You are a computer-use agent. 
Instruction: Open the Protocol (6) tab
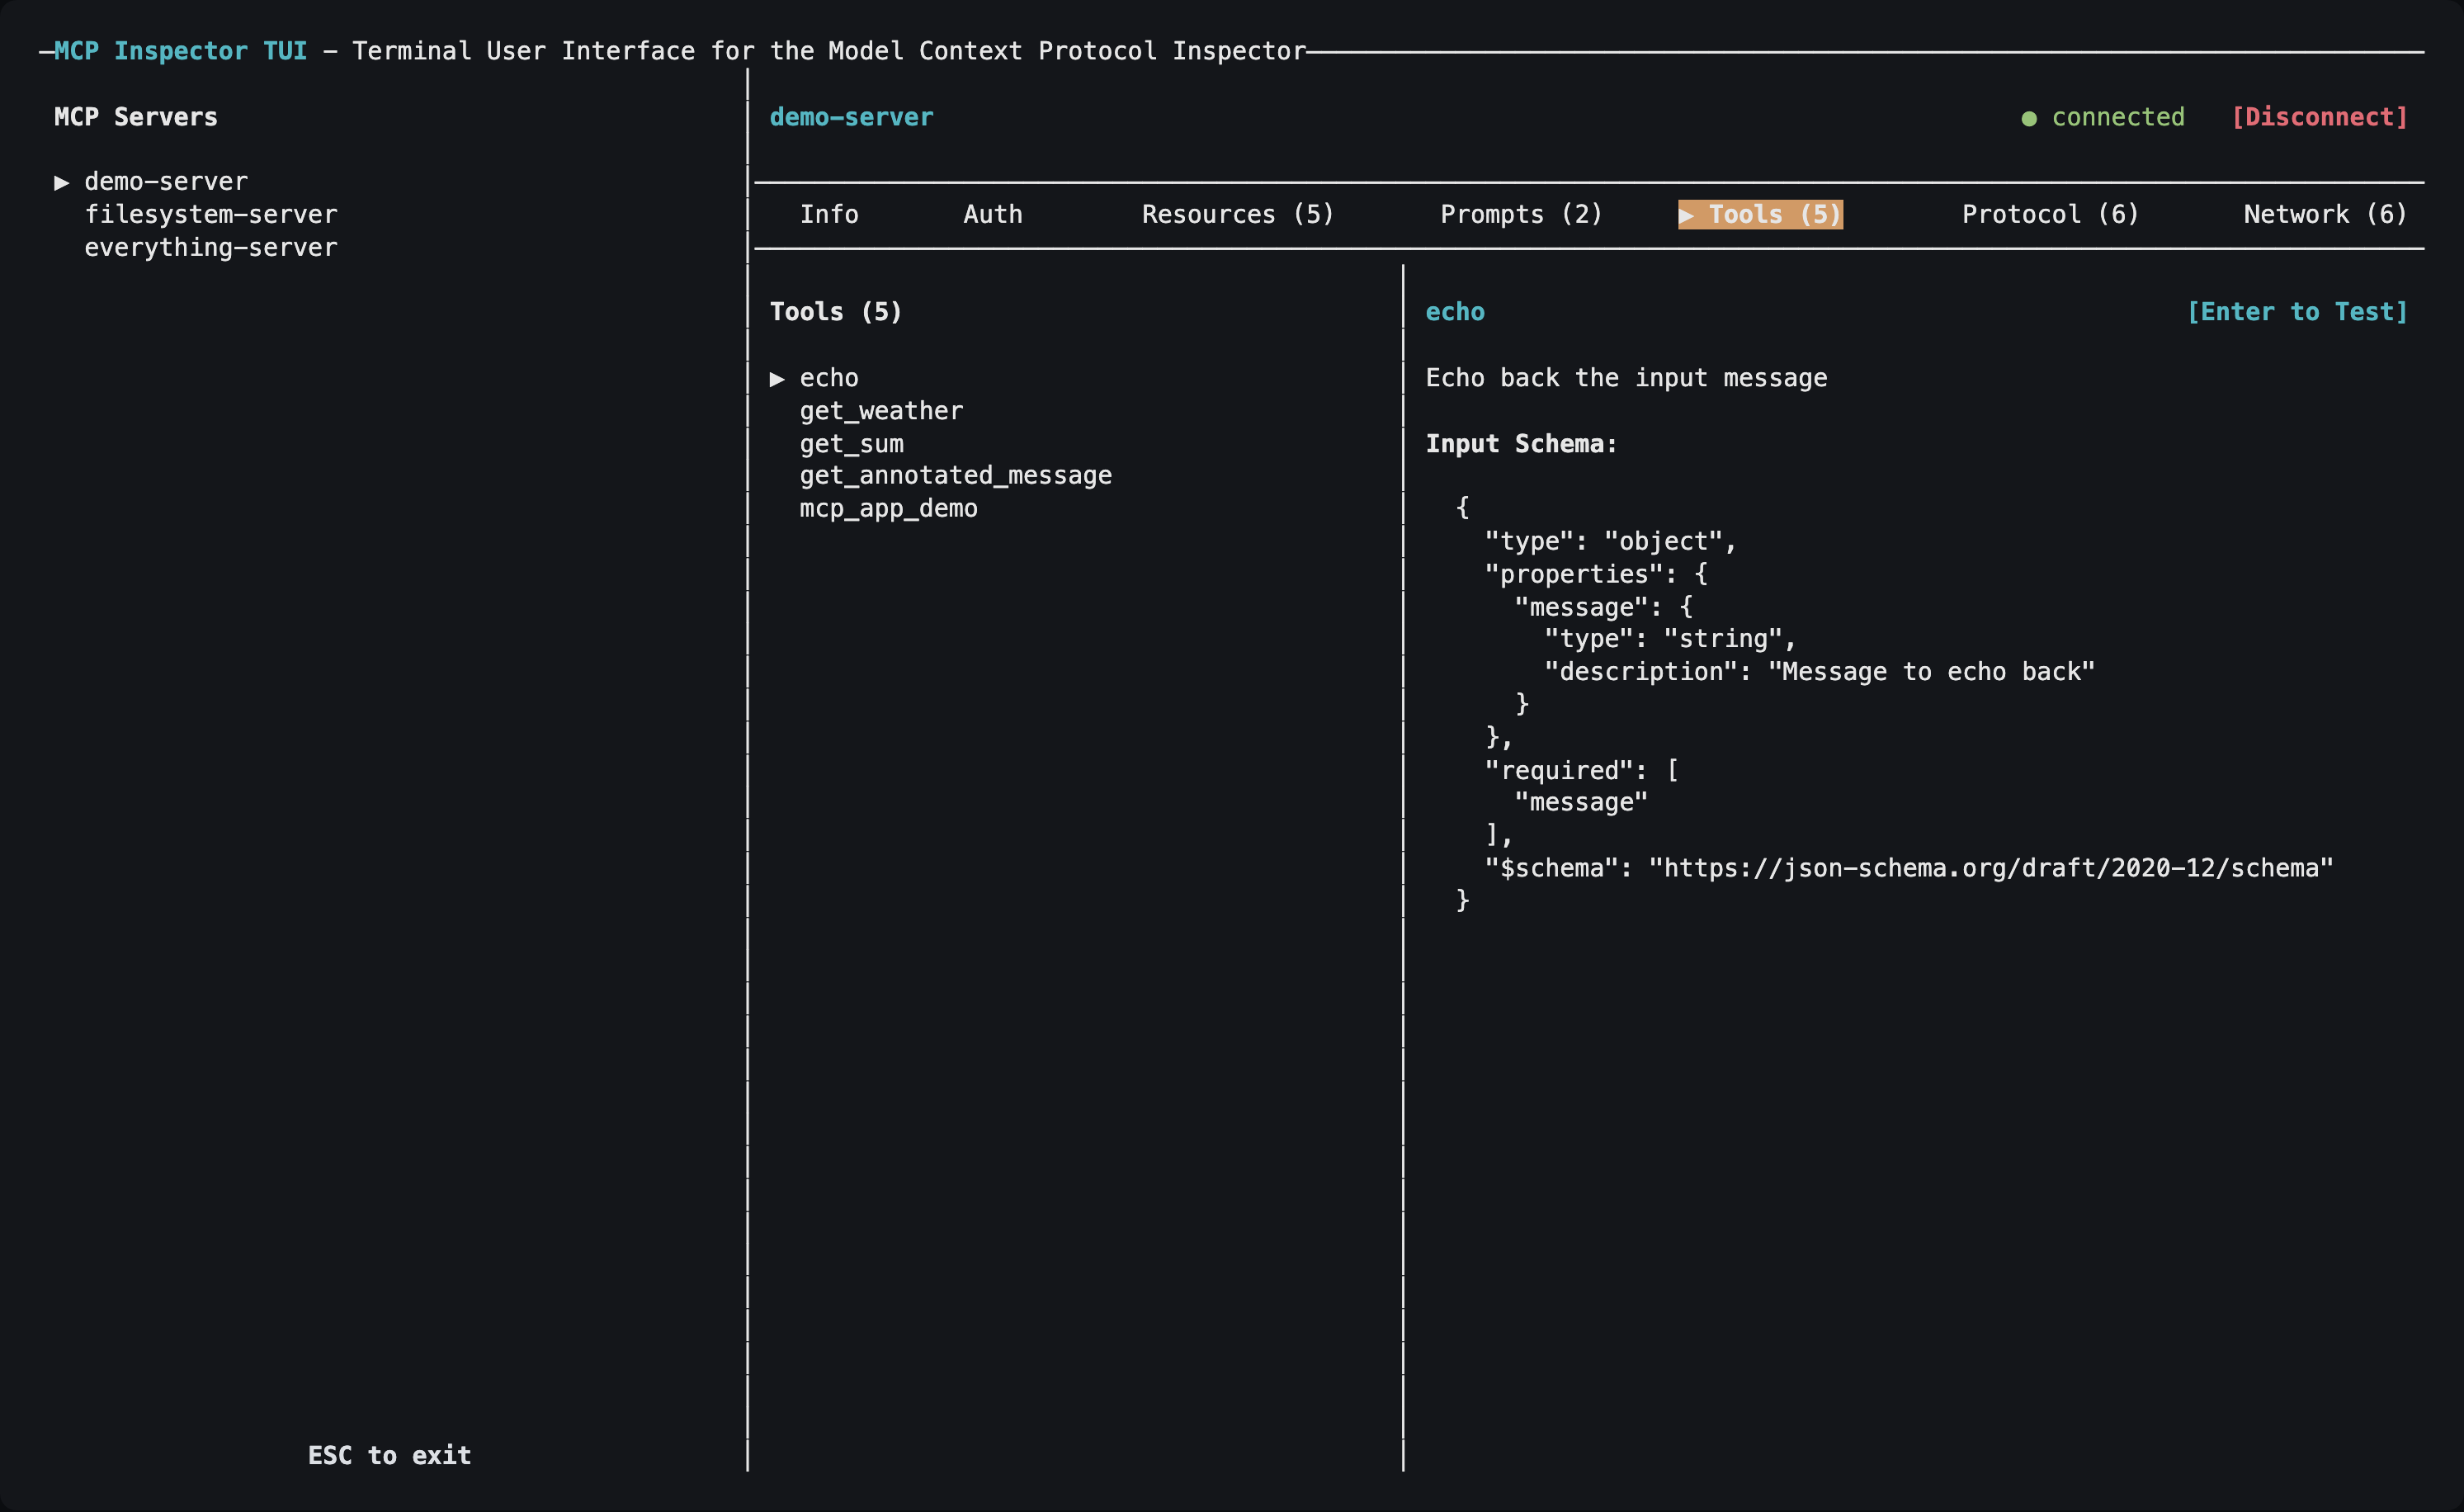point(2050,215)
